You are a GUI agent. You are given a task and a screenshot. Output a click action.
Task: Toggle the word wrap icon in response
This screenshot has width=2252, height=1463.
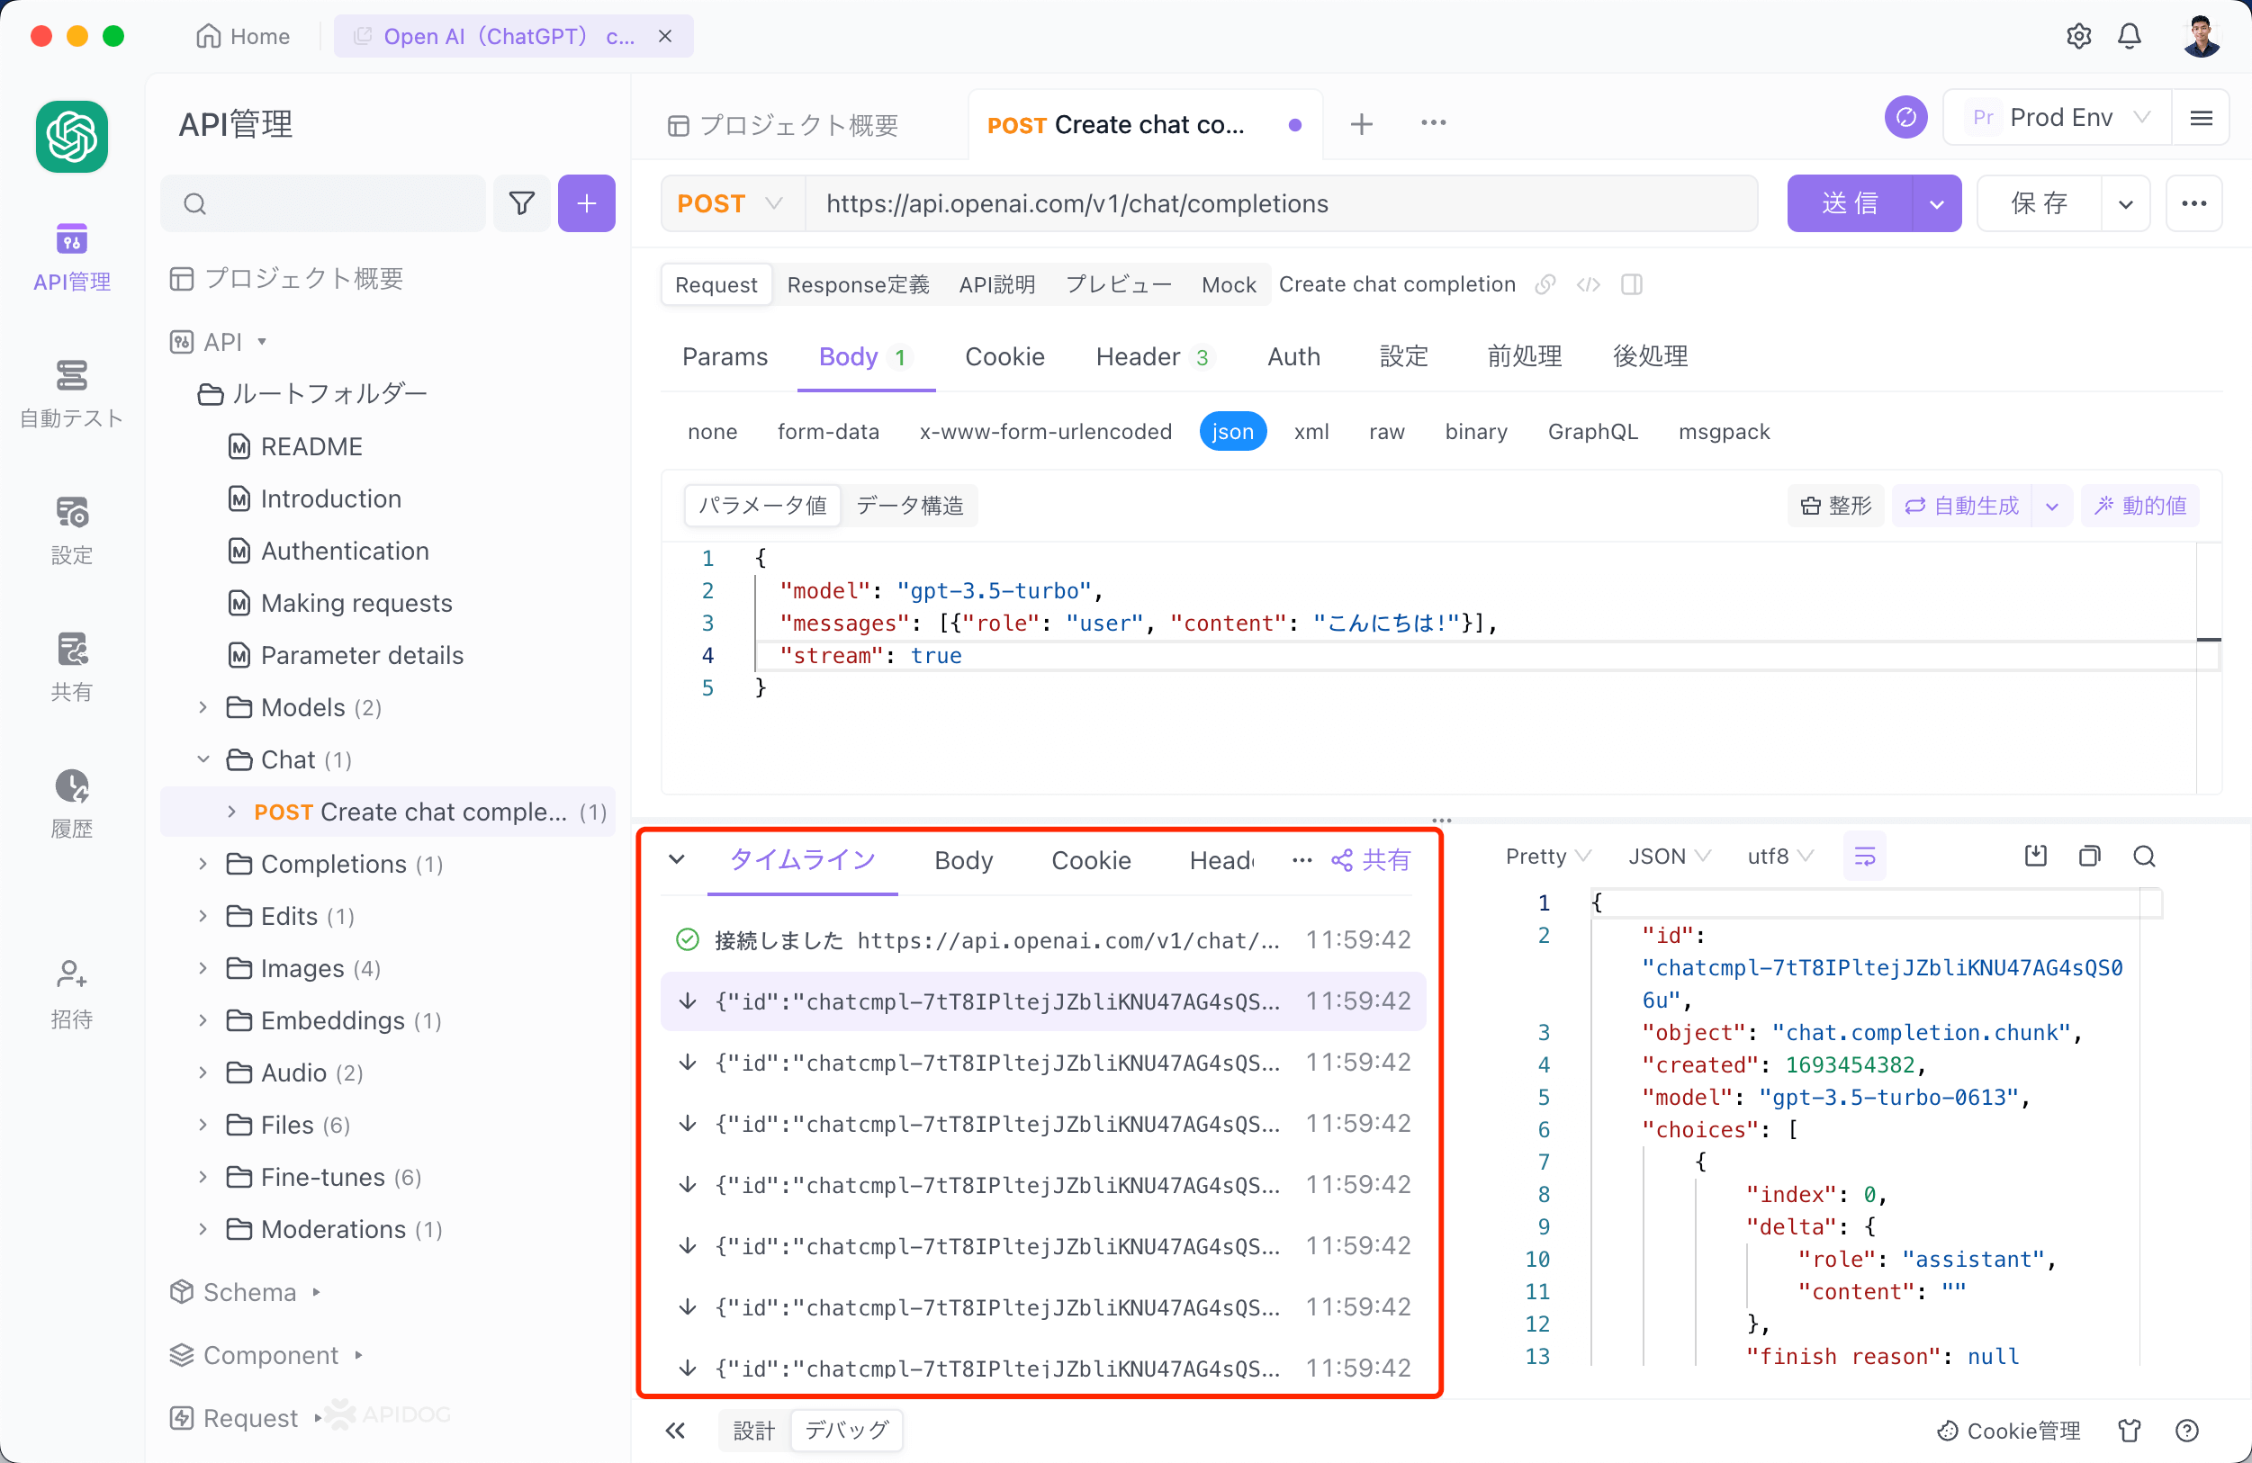tap(1864, 856)
